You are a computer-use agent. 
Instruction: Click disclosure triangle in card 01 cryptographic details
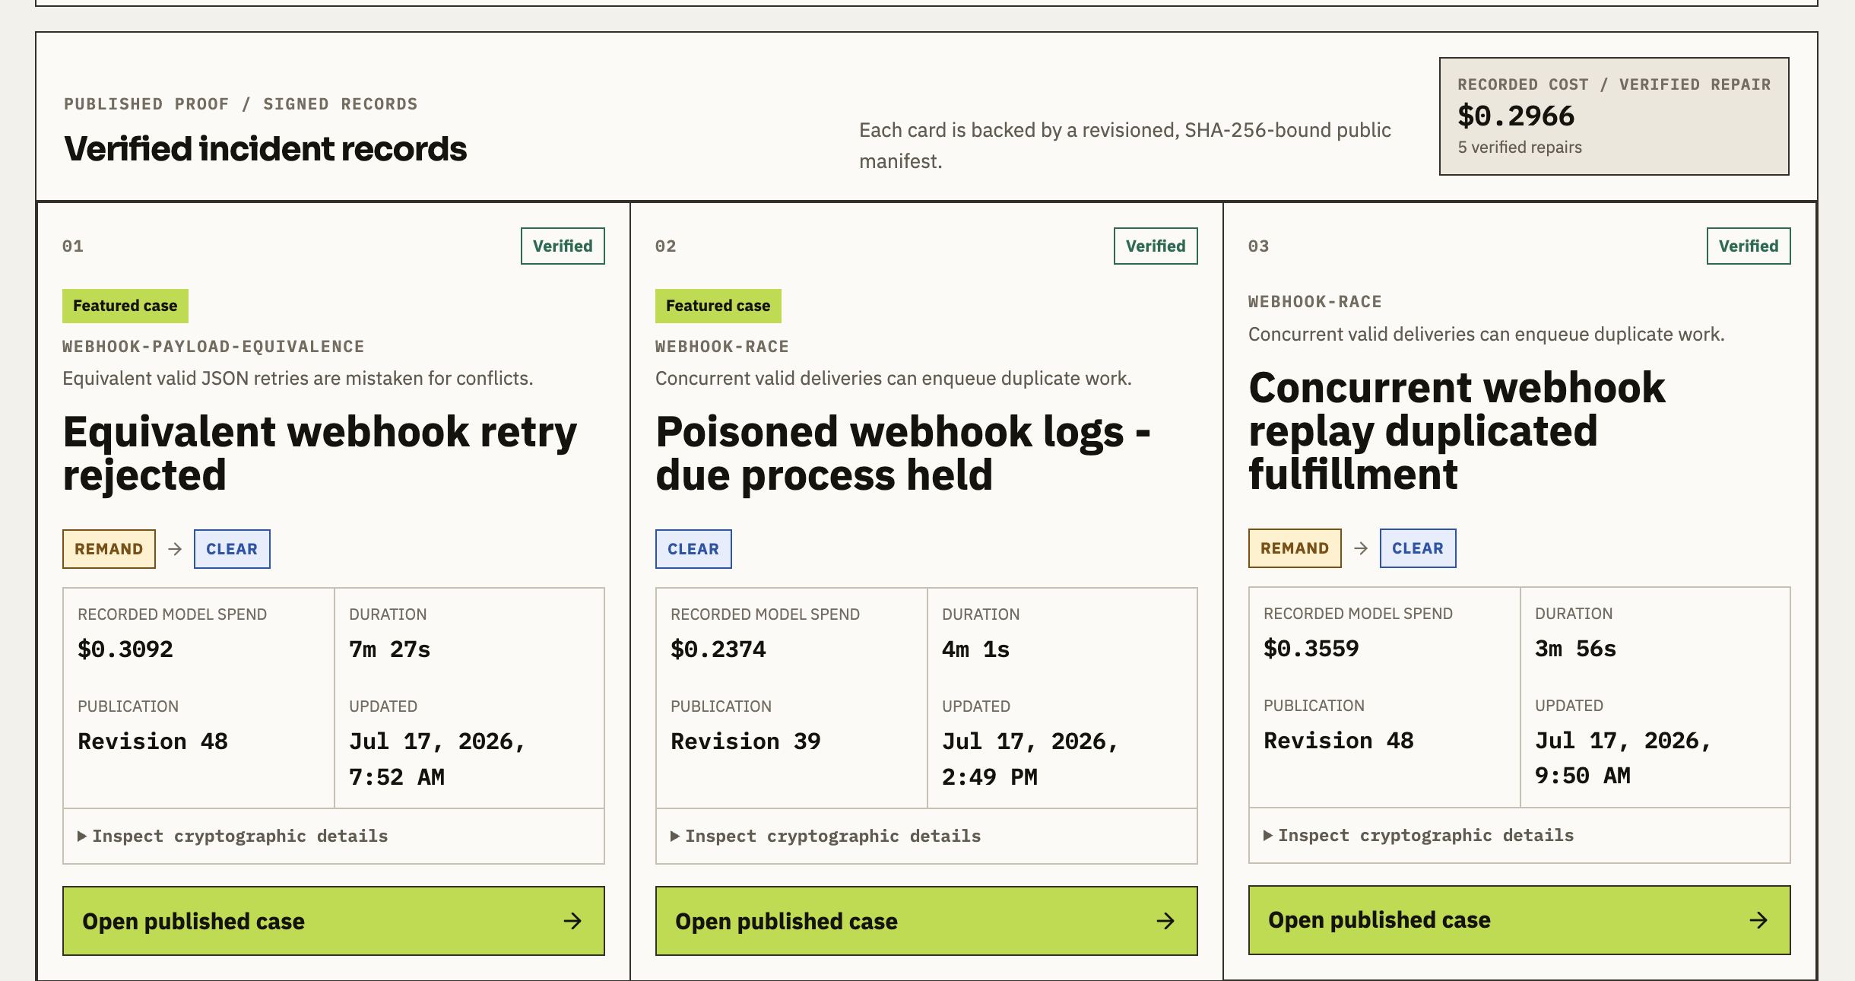[x=82, y=836]
